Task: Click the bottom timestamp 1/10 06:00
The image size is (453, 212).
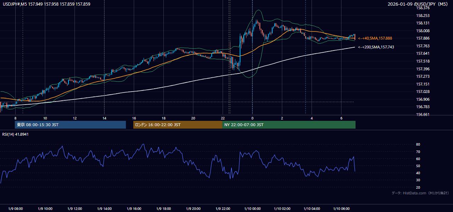Action: click(x=341, y=208)
